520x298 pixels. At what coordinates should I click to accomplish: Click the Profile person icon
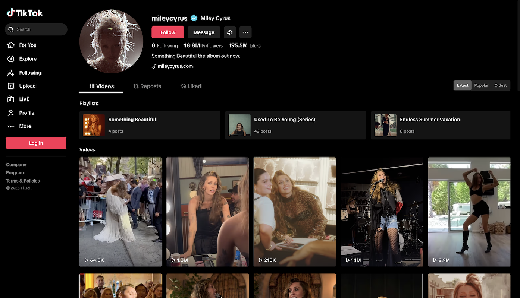coord(11,113)
